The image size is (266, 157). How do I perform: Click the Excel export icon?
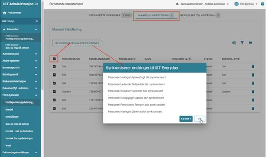(234, 43)
